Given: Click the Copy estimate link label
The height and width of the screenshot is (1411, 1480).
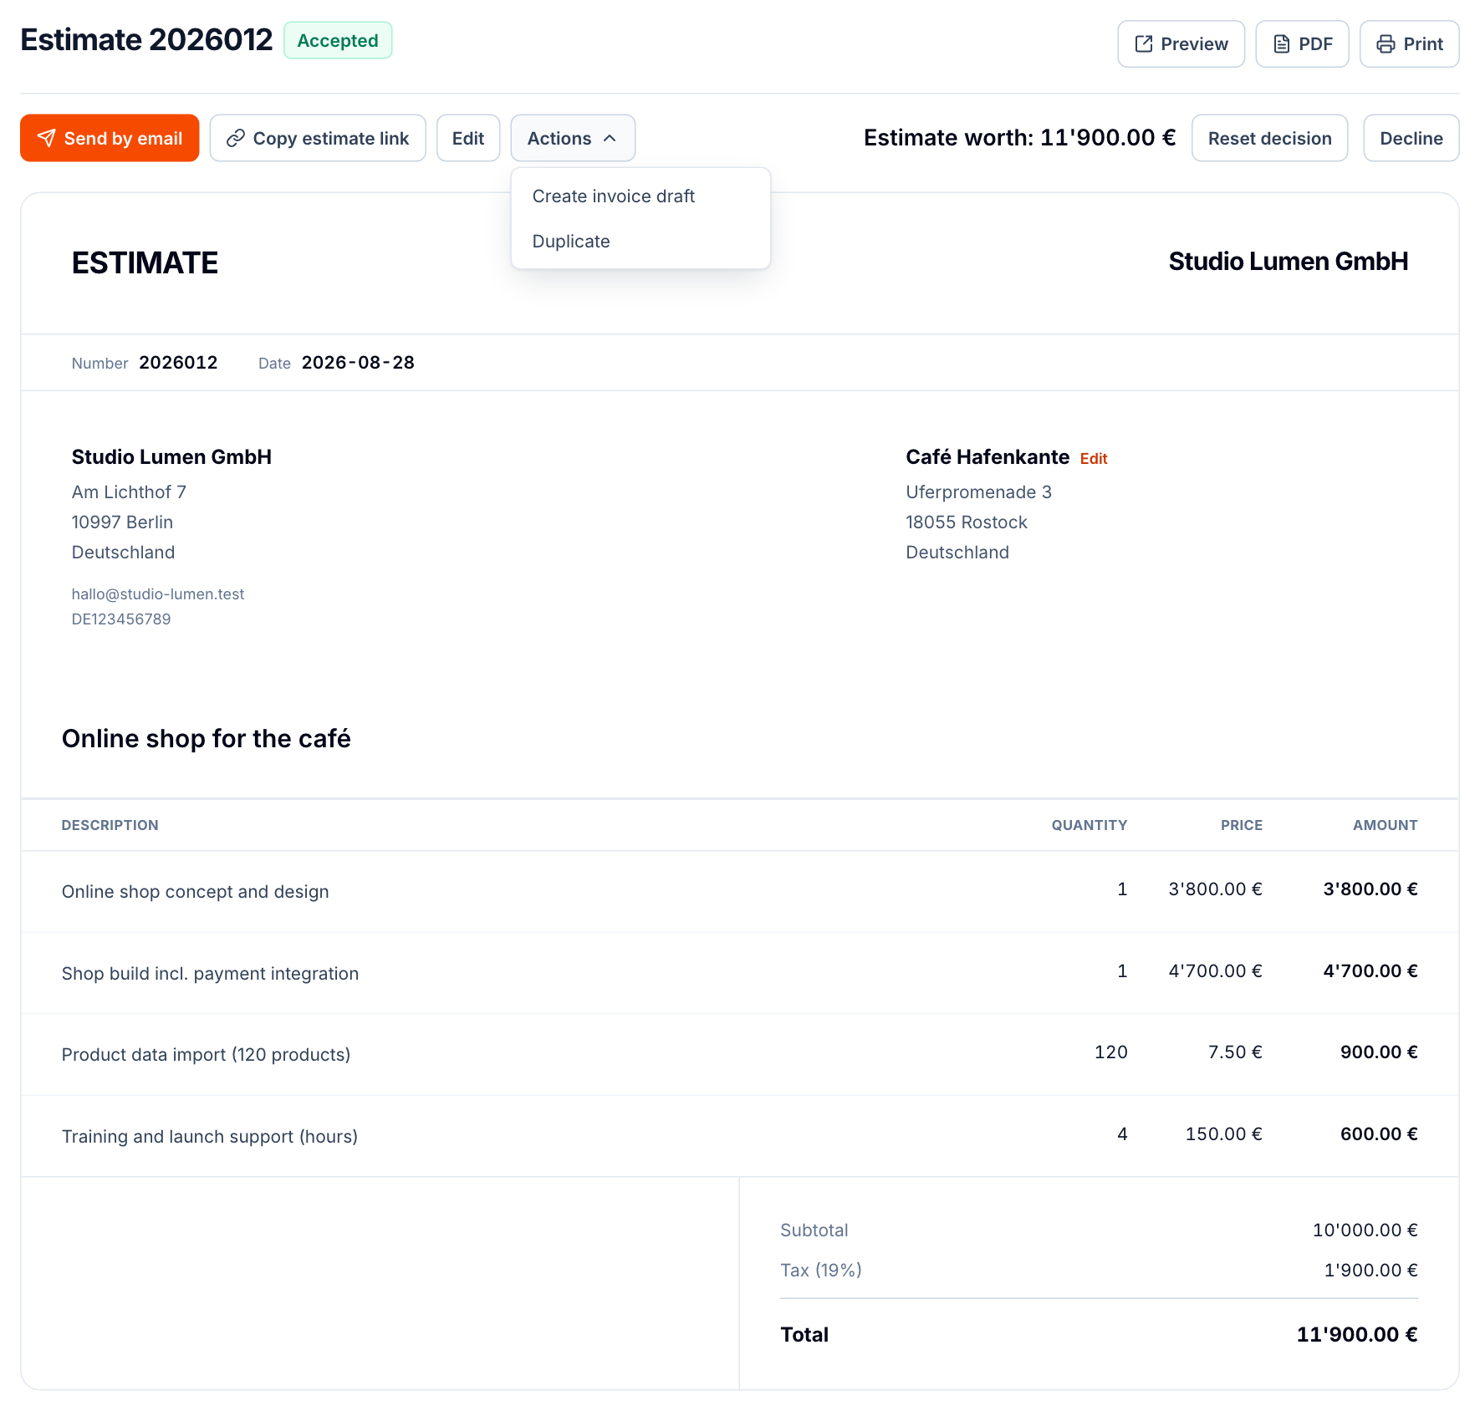Looking at the screenshot, I should click(331, 139).
